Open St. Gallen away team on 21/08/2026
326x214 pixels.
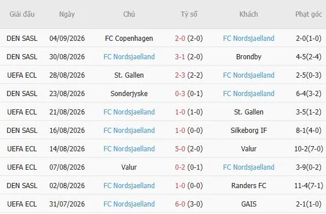point(248,112)
